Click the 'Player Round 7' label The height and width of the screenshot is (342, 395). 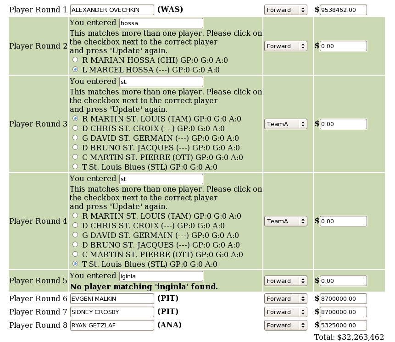click(x=38, y=312)
